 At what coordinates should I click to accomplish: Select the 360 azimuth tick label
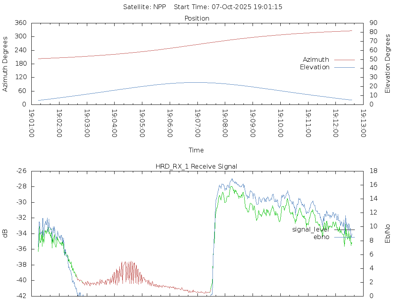pyautogui.click(x=21, y=23)
